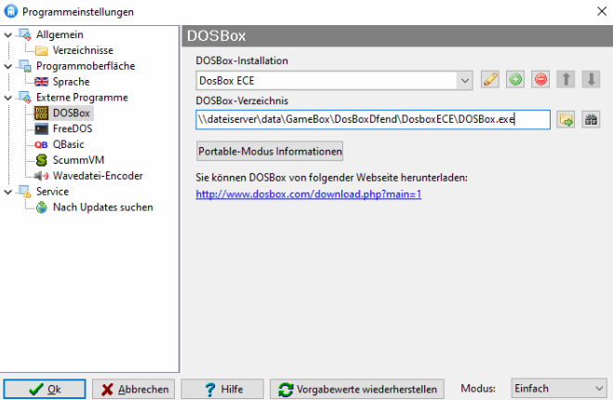Select ScummVM in the tree

(73, 160)
